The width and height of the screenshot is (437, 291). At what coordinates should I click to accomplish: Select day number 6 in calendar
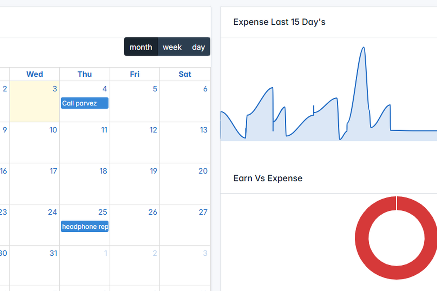point(205,89)
